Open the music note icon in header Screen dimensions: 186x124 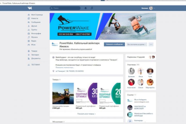point(92,8)
